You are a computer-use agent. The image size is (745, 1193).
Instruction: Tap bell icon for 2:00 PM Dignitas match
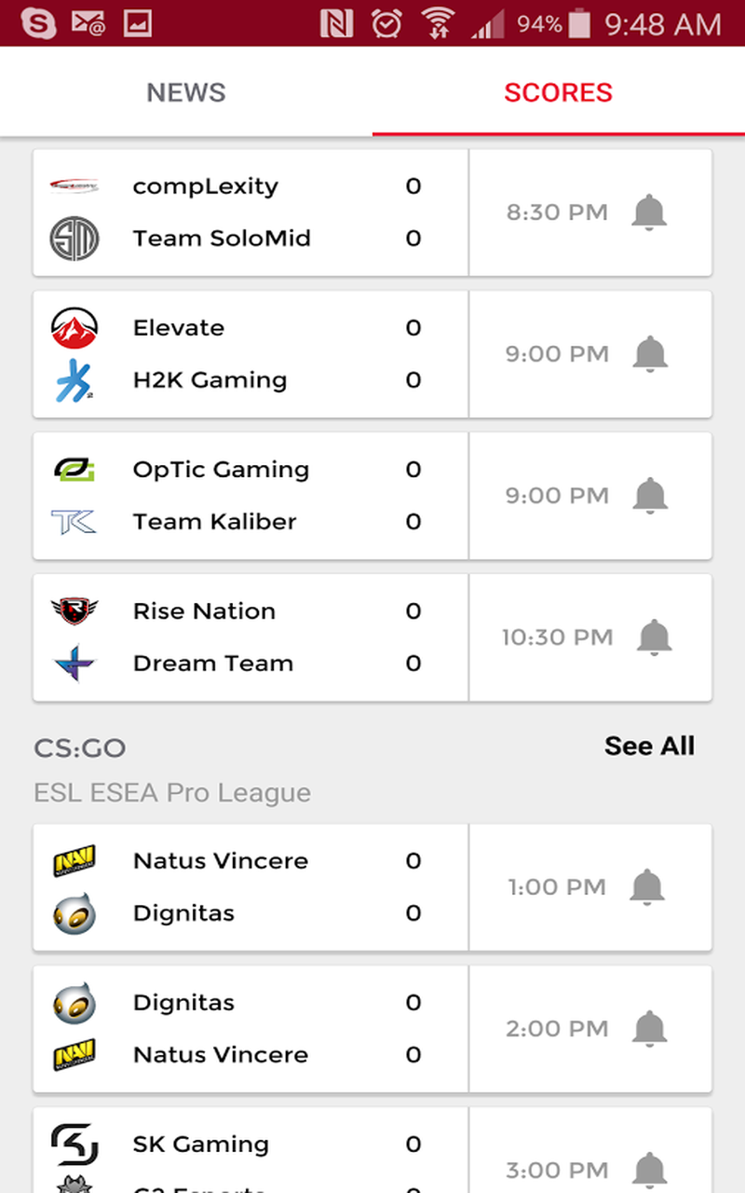[x=650, y=1029]
